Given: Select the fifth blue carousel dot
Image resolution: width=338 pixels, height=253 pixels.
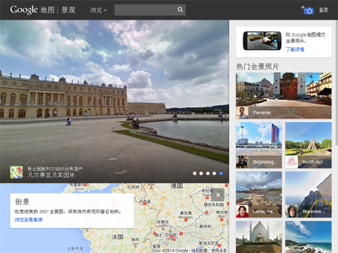Looking at the screenshot, I should (x=221, y=173).
